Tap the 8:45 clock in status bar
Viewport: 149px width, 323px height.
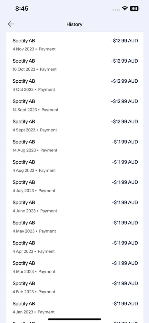pos(22,8)
